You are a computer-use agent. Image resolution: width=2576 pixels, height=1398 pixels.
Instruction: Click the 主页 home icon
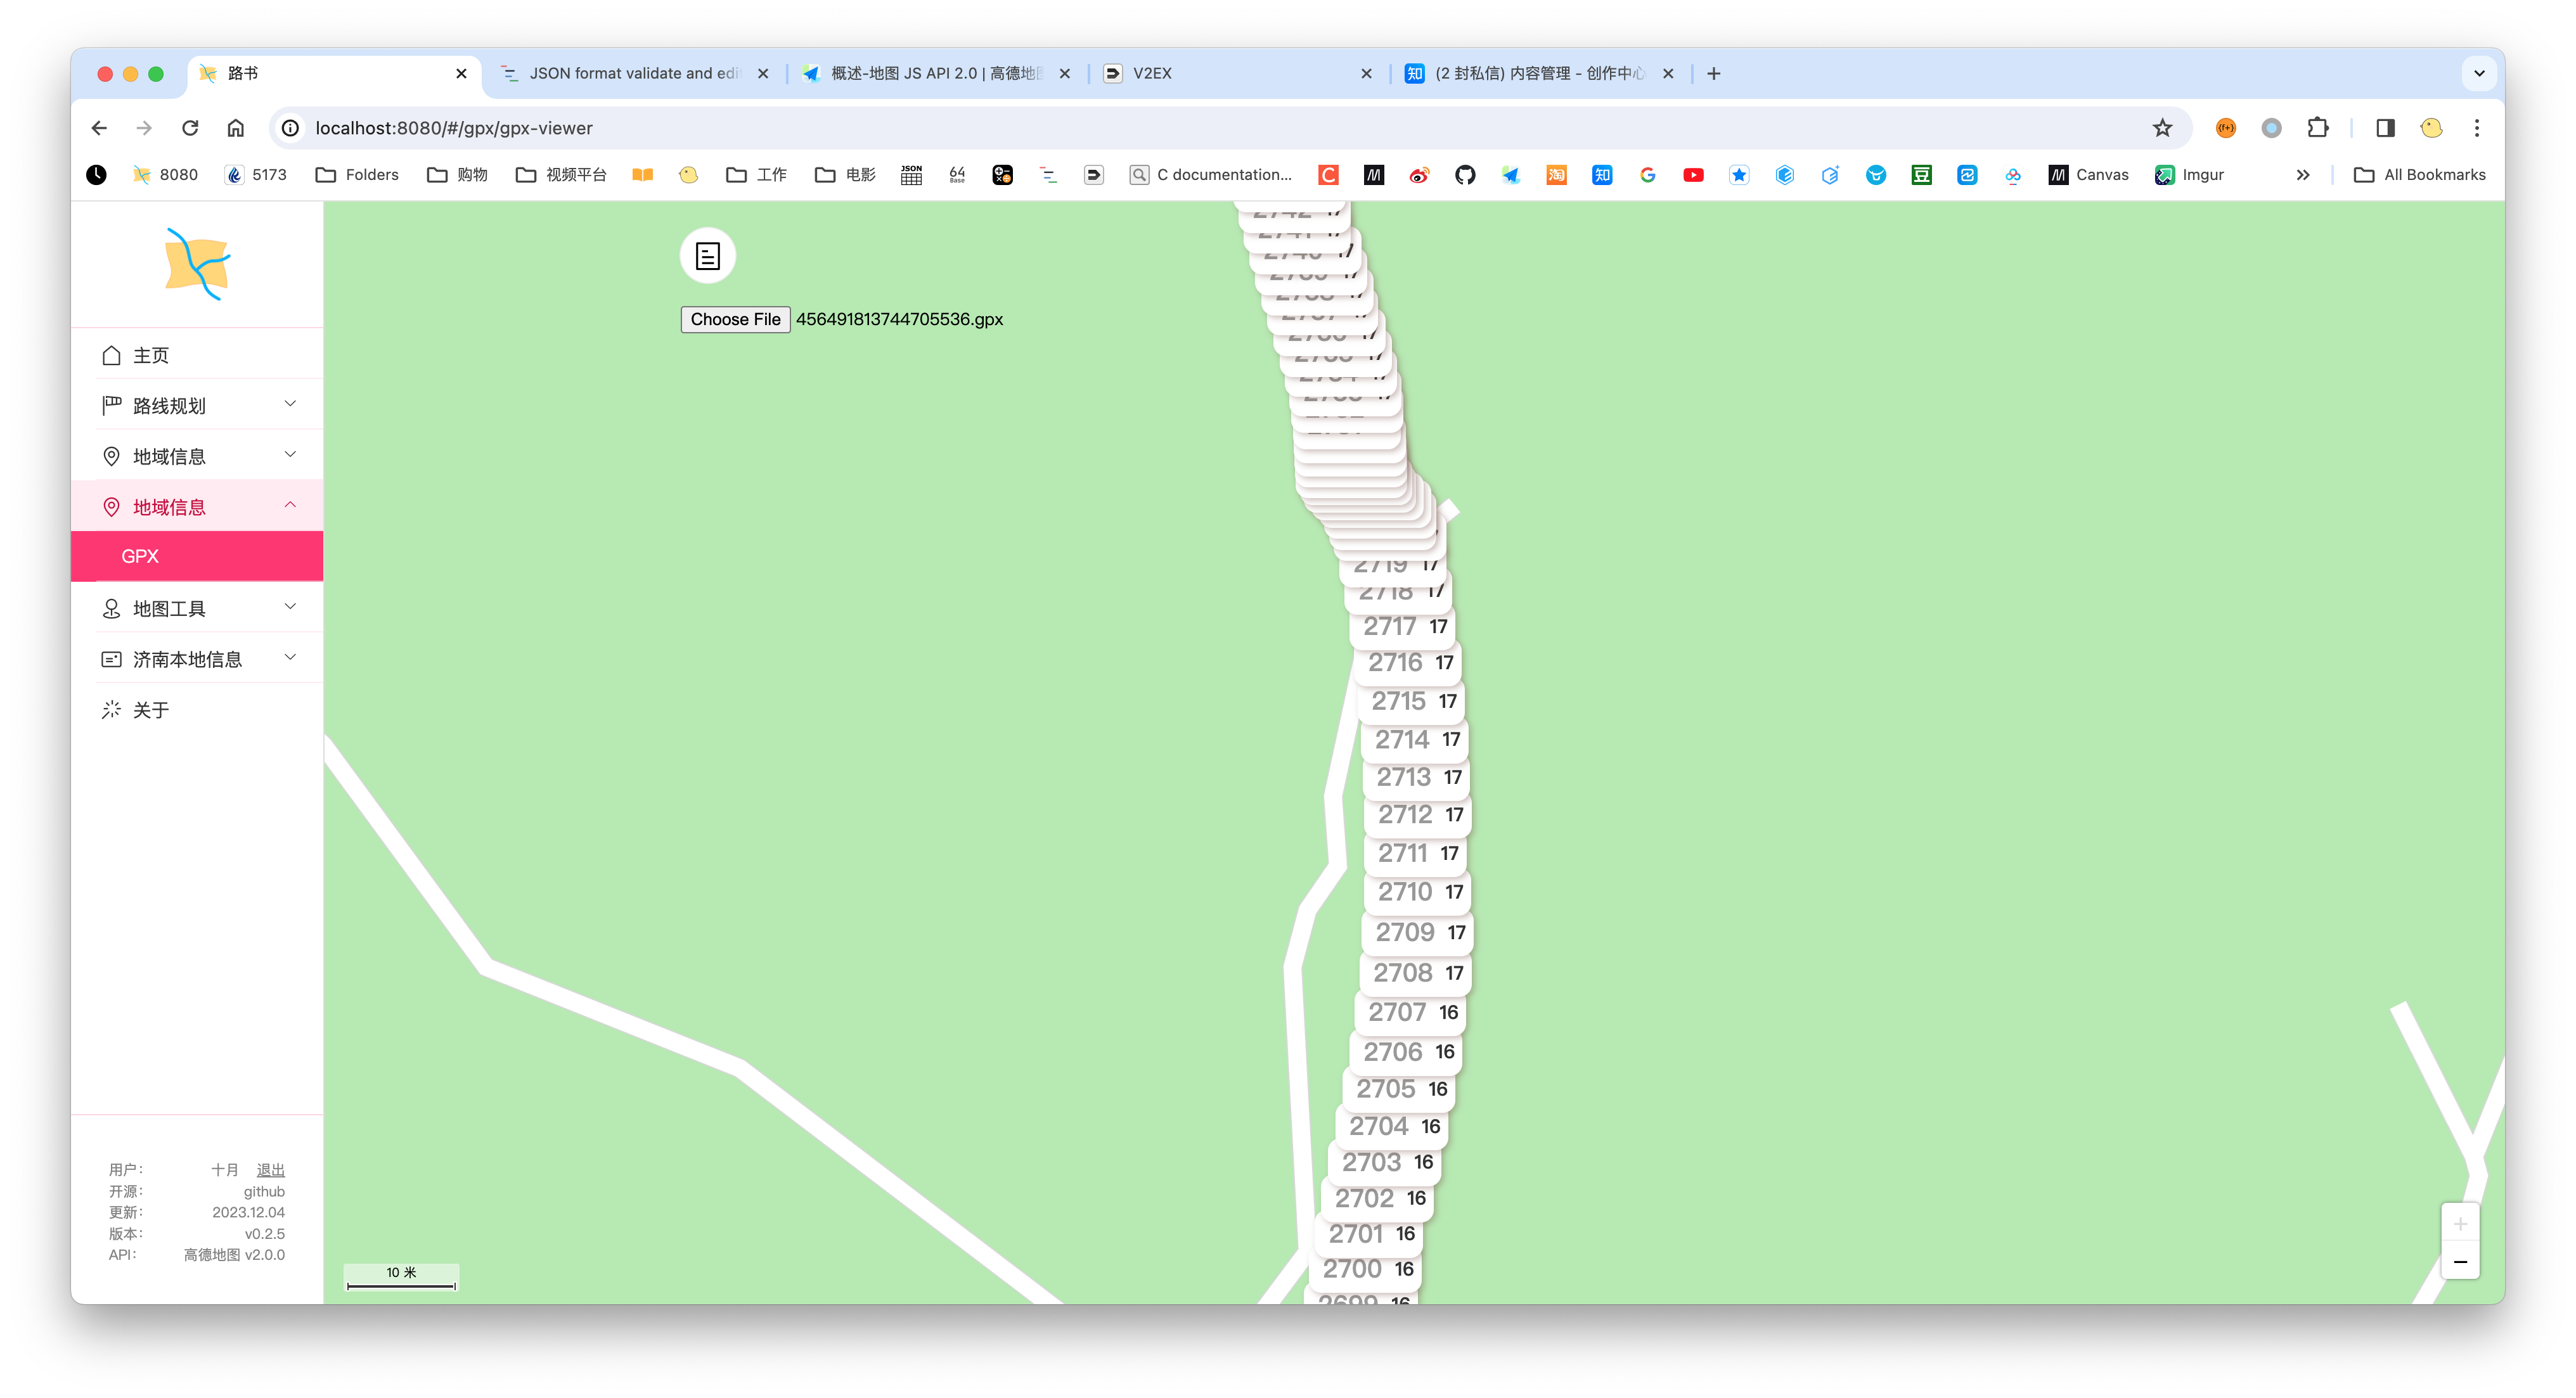[112, 355]
